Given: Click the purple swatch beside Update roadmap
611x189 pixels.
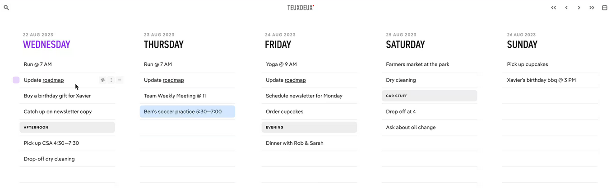Looking at the screenshot, I should click(x=16, y=80).
